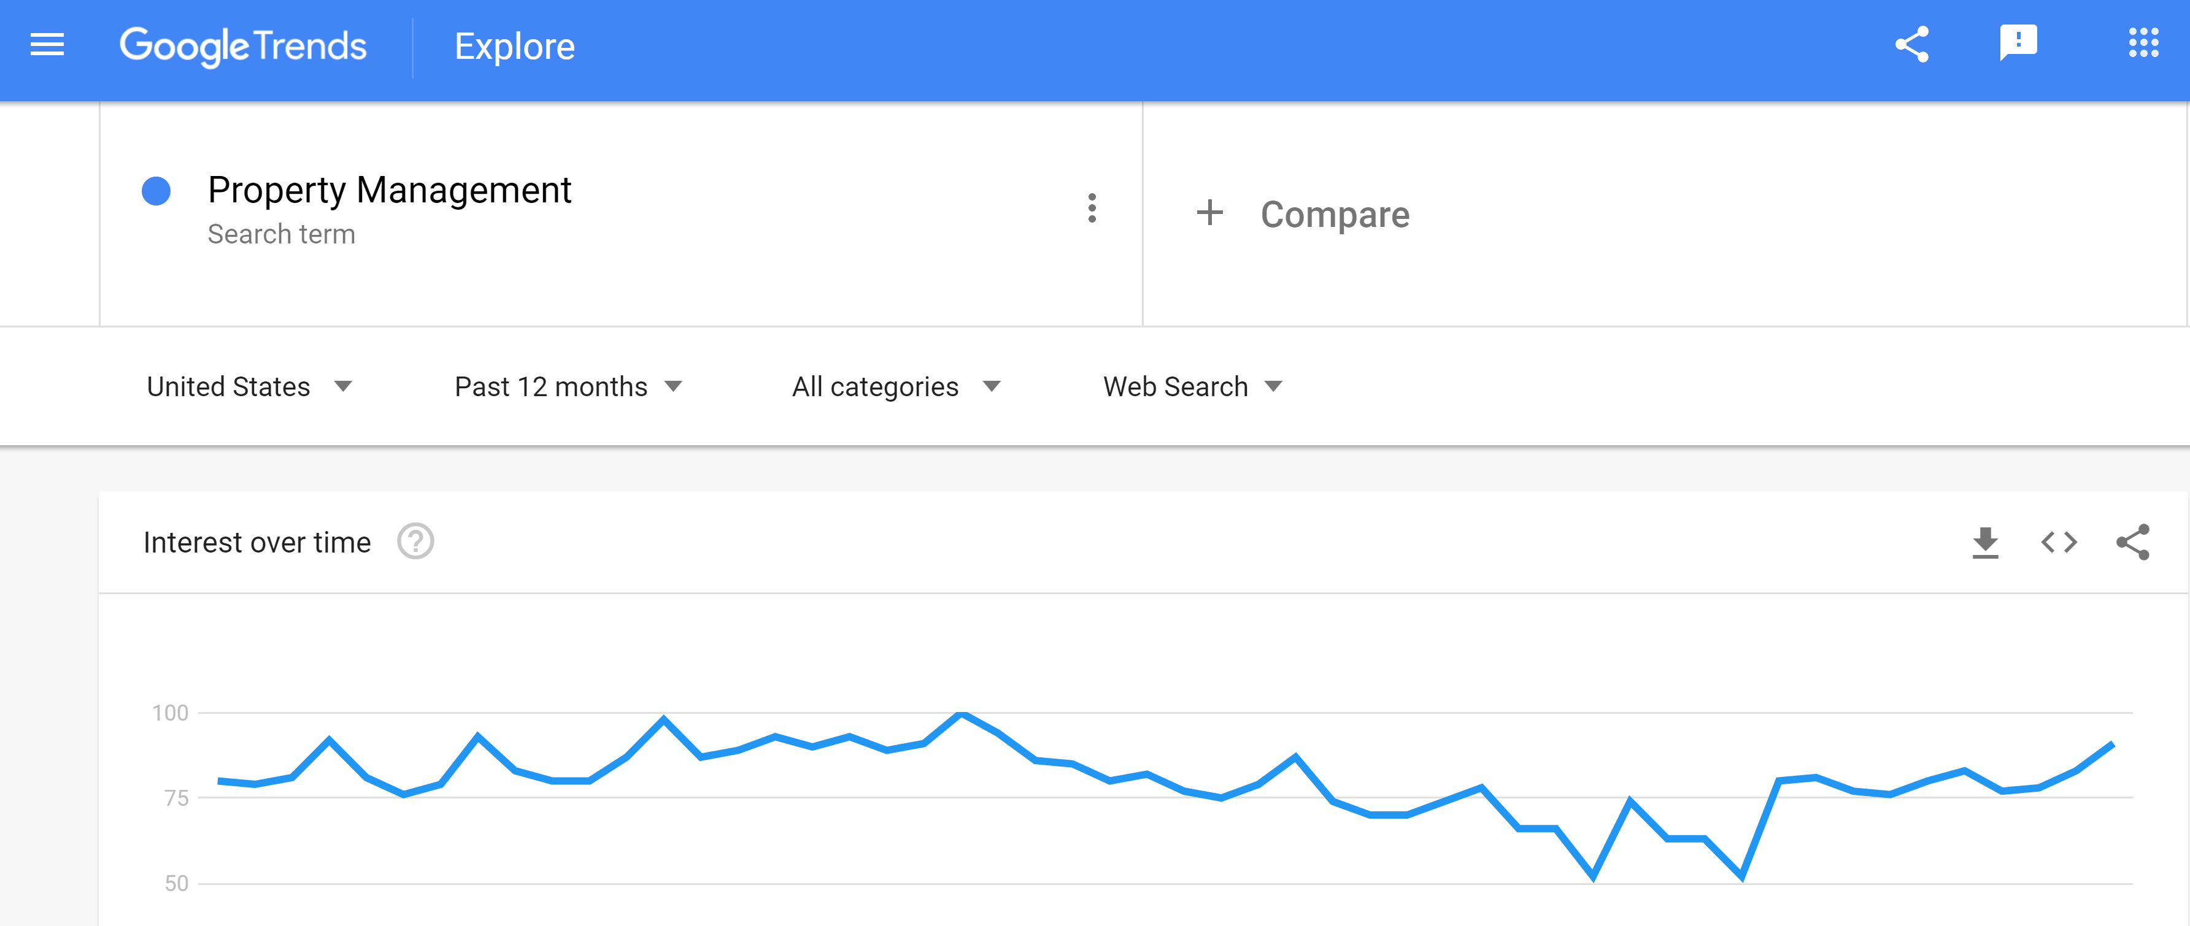Select the Web Search type expander
Viewport: 2190px width, 926px height.
1193,388
